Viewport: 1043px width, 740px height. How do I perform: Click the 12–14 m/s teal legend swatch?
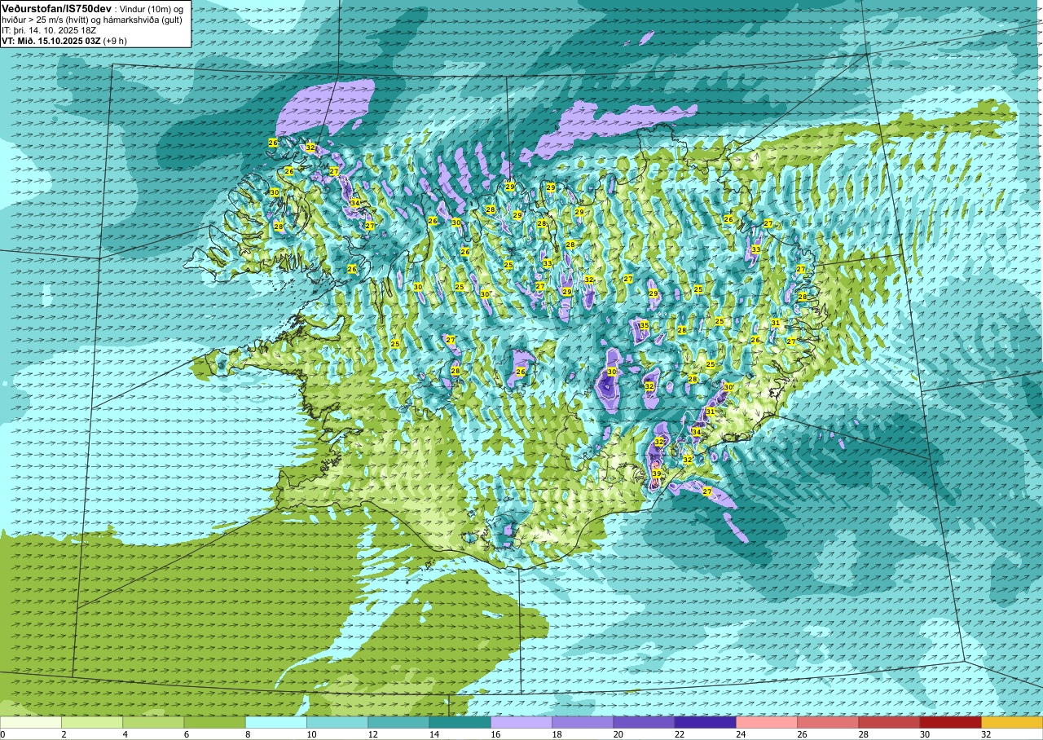(x=398, y=722)
